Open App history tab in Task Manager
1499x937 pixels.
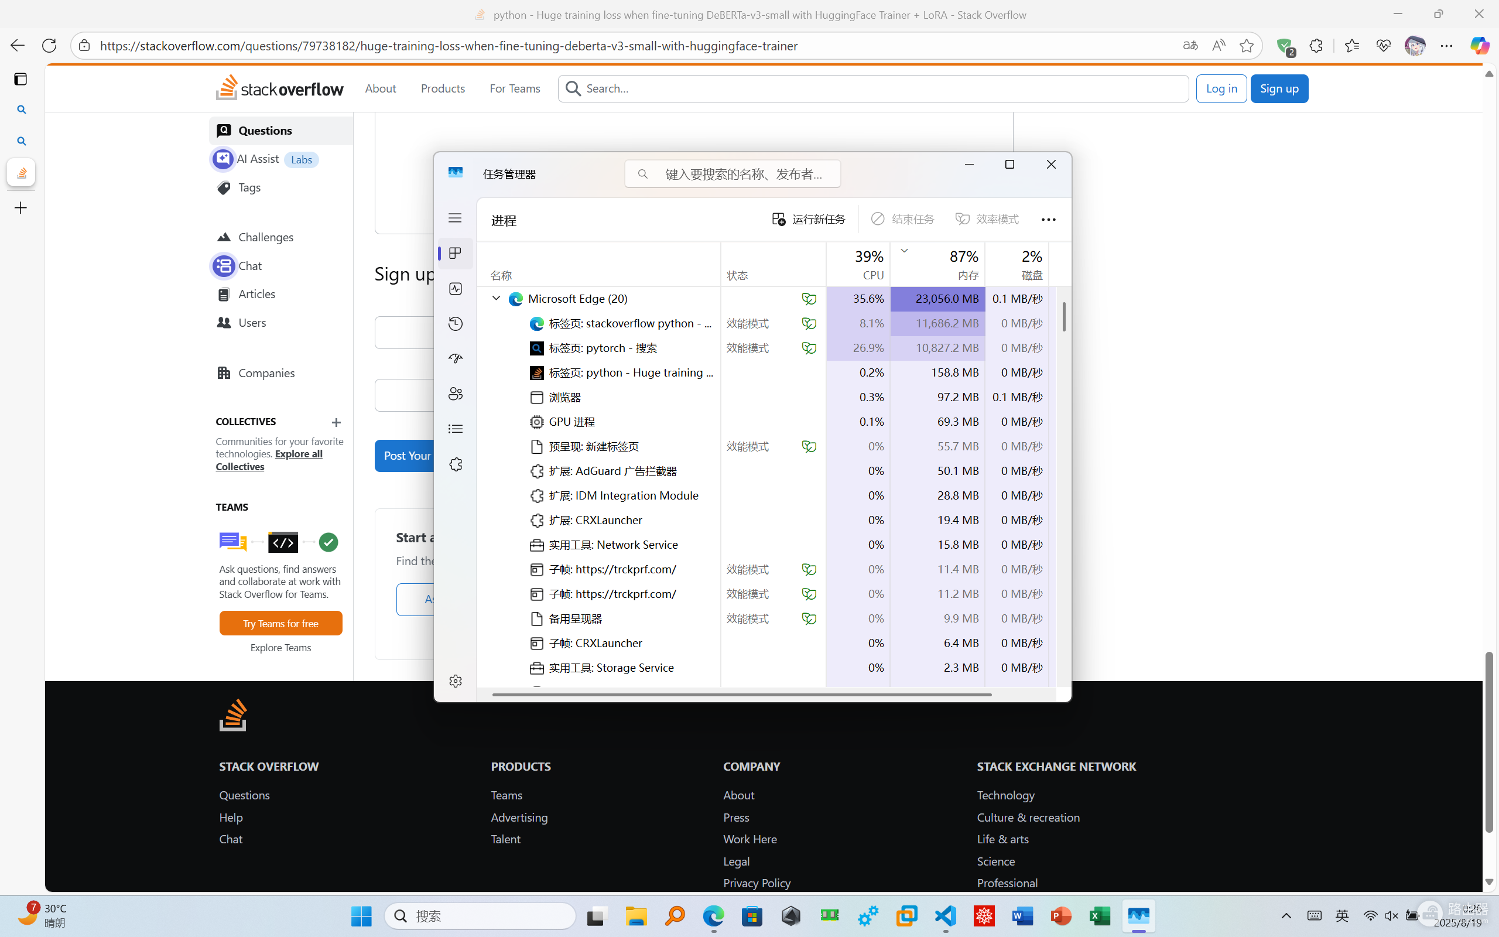[456, 323]
